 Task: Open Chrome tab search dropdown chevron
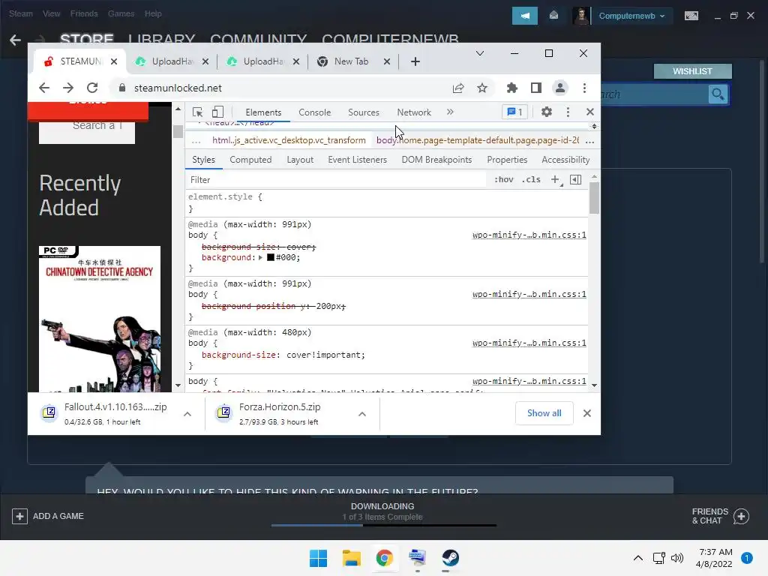tap(480, 53)
